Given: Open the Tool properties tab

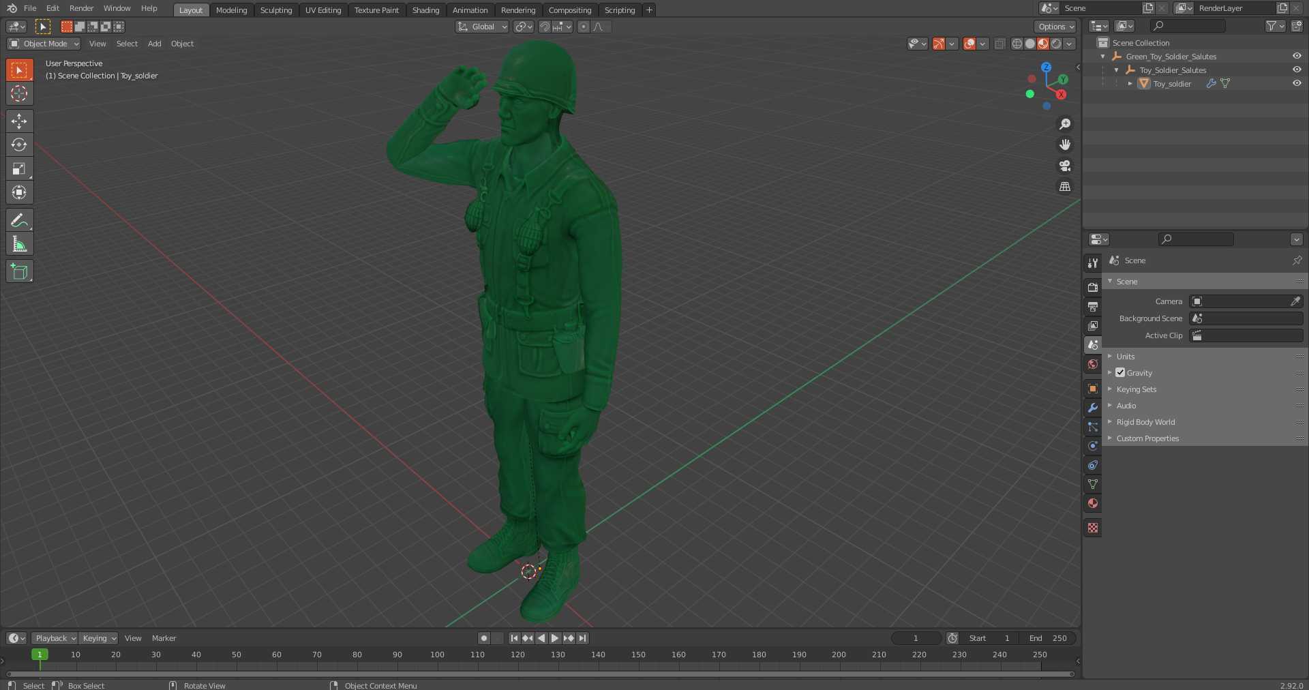Looking at the screenshot, I should click(1093, 262).
